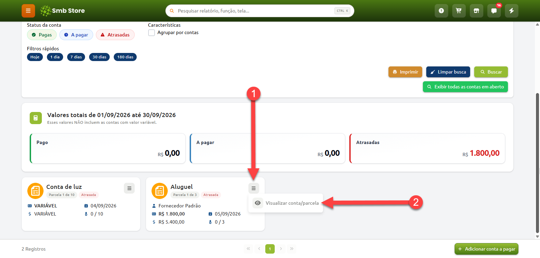Open the Aluguel card options menu
Viewport: 540px width, 258px height.
pos(253,188)
